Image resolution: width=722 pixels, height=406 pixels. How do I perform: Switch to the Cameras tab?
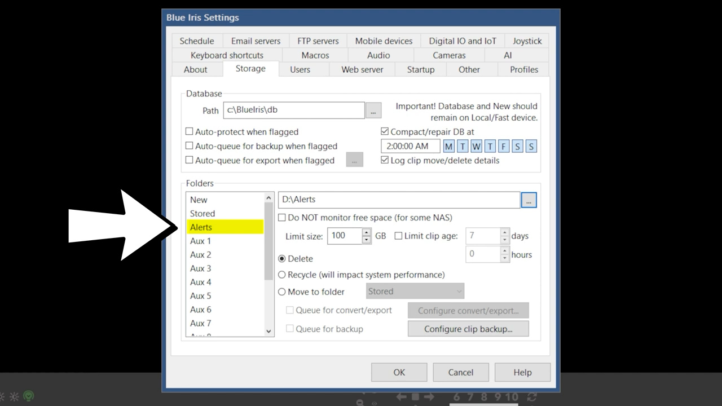(x=449, y=55)
